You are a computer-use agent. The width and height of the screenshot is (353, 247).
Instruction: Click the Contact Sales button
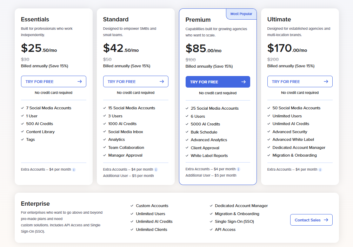click(x=311, y=220)
